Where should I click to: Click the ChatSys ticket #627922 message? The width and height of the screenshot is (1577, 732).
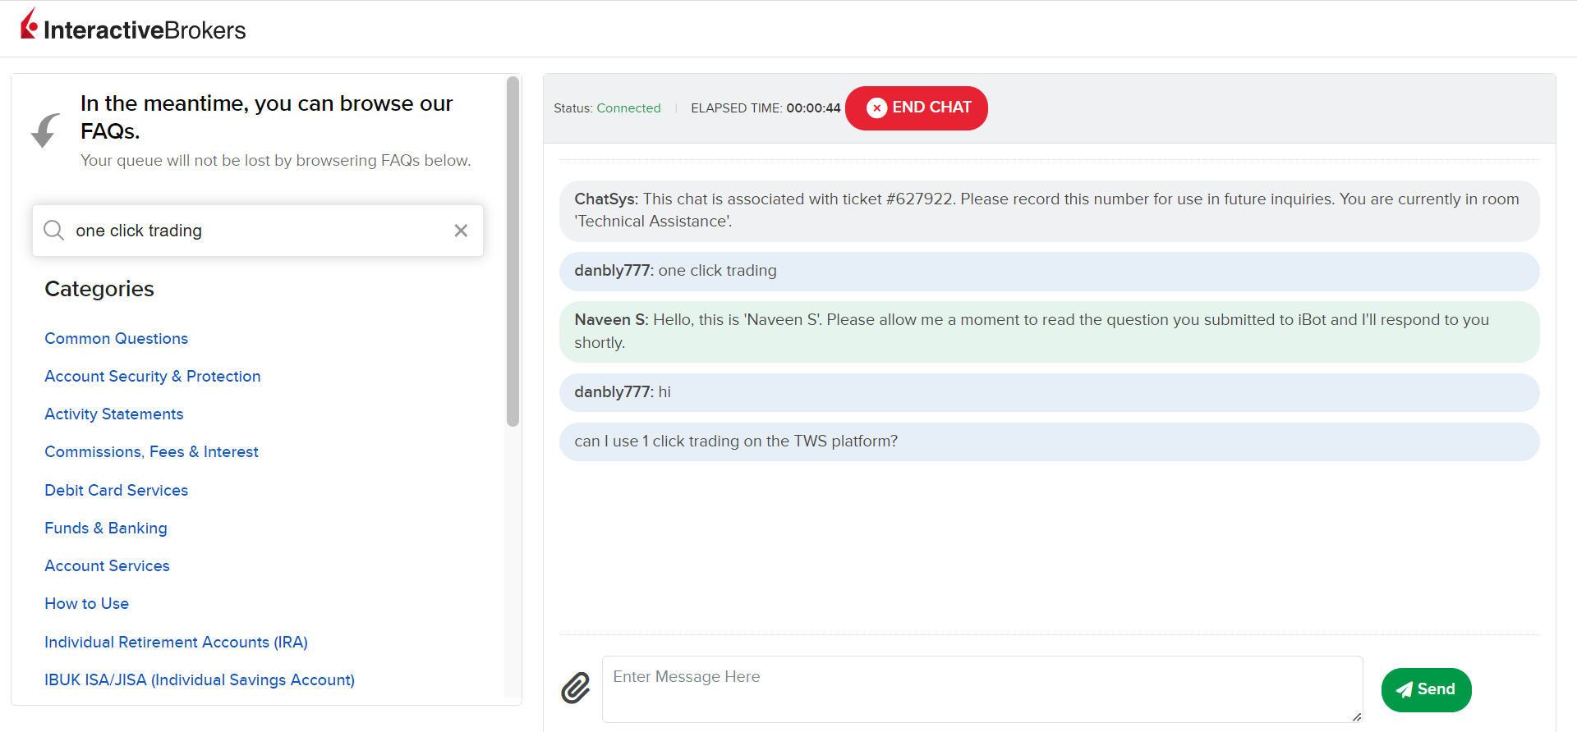[x=1050, y=211]
